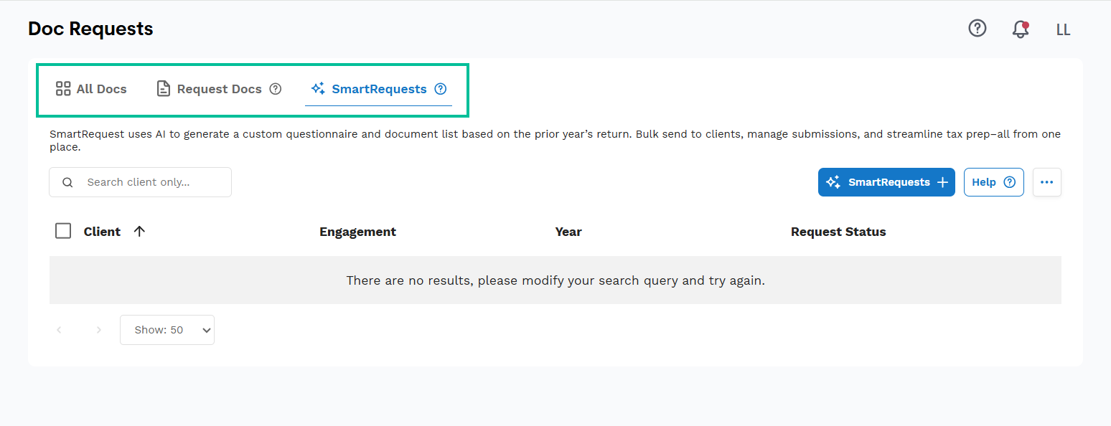Switch to the All Docs tab
Screen dimensions: 1111x426
(92, 88)
